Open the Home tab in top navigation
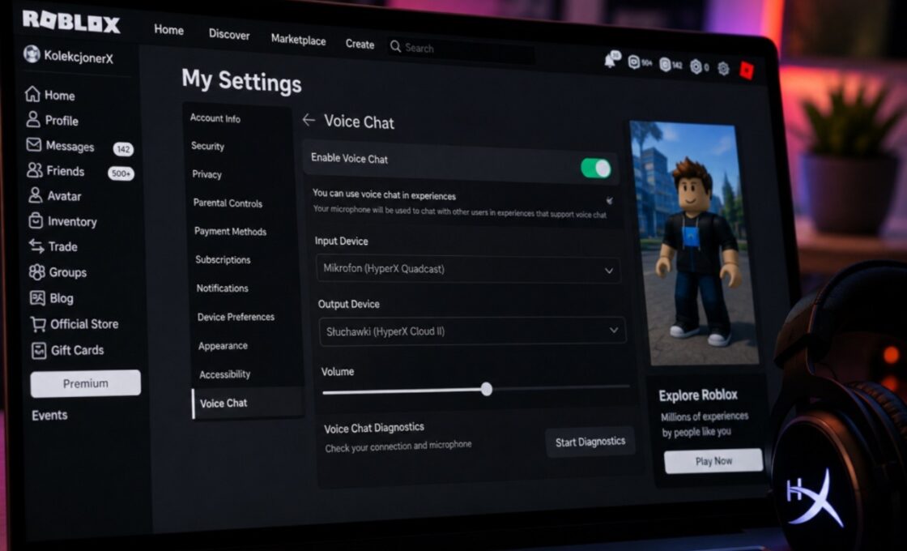Image resolution: width=907 pixels, height=551 pixels. [169, 29]
